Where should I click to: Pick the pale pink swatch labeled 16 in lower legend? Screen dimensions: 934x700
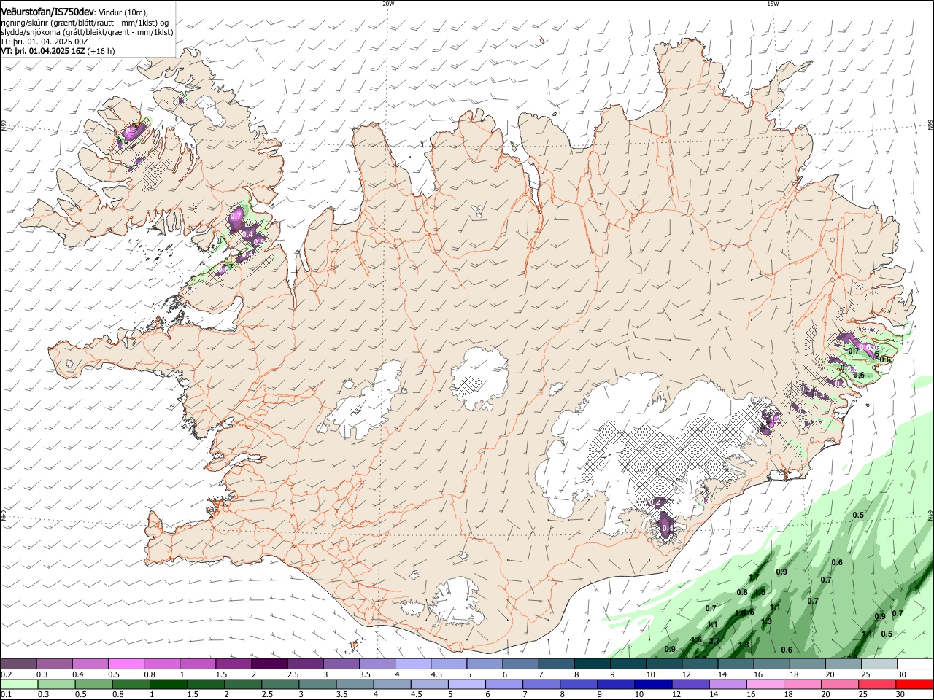coord(764,684)
